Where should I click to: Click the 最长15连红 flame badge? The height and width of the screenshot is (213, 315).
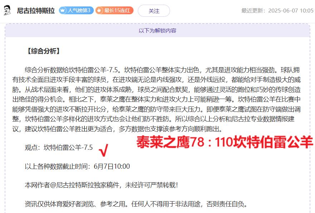point(114,10)
